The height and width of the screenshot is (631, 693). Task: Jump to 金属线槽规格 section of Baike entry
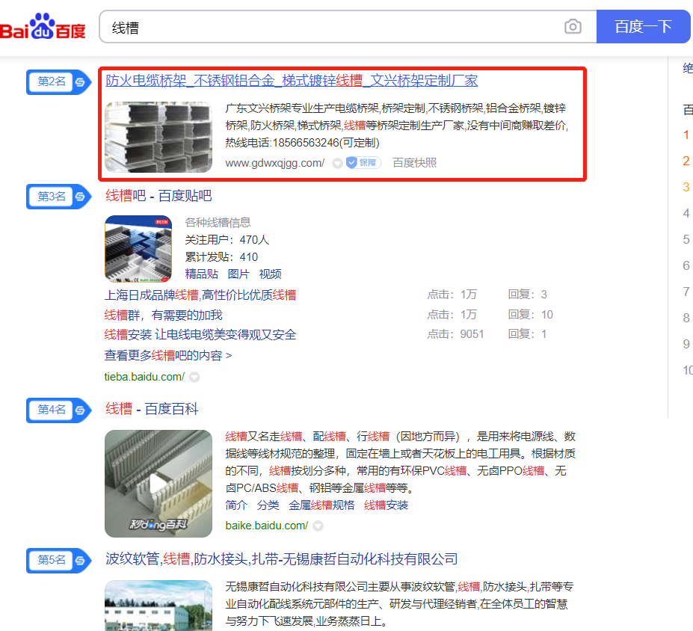point(321,505)
